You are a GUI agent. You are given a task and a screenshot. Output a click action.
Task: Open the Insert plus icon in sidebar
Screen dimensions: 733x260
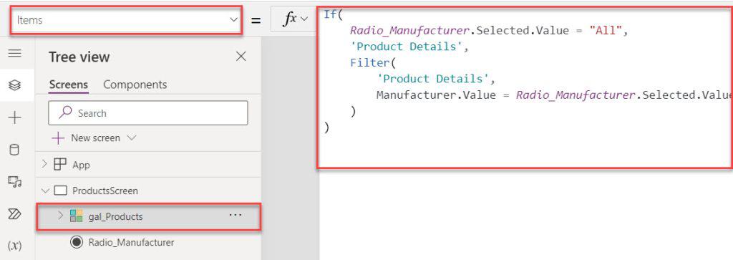15,118
